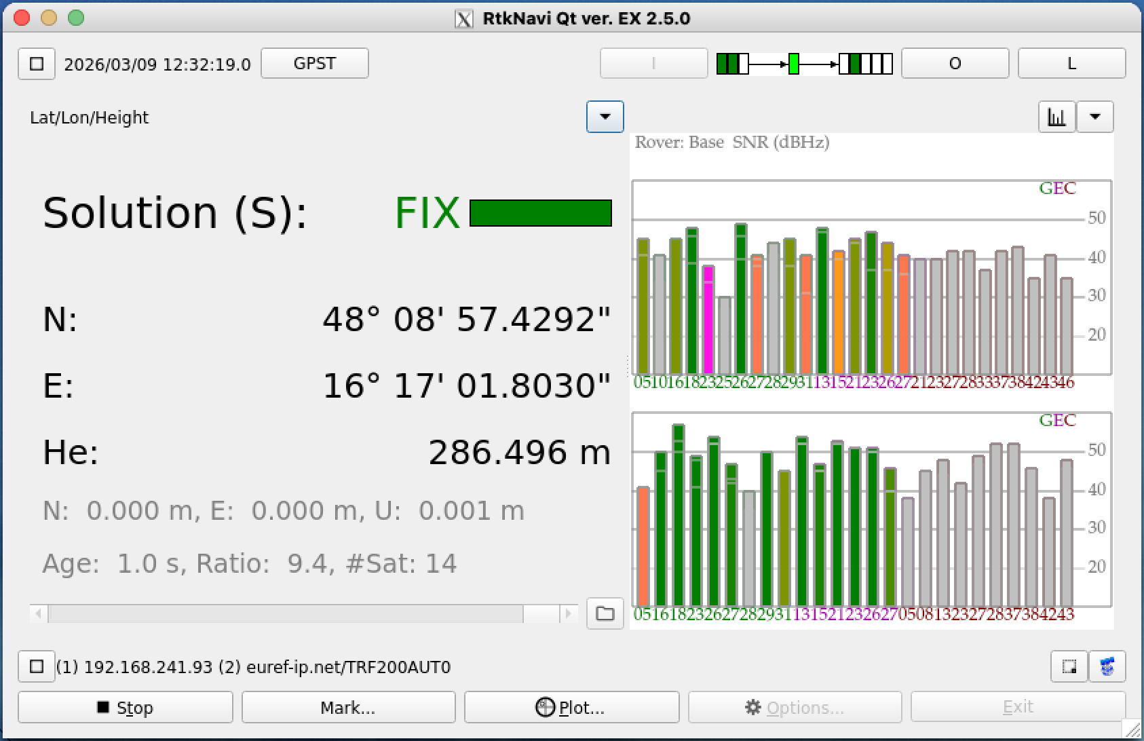Click the bright green processing stream indicator
This screenshot has height=741, width=1144.
click(x=793, y=64)
